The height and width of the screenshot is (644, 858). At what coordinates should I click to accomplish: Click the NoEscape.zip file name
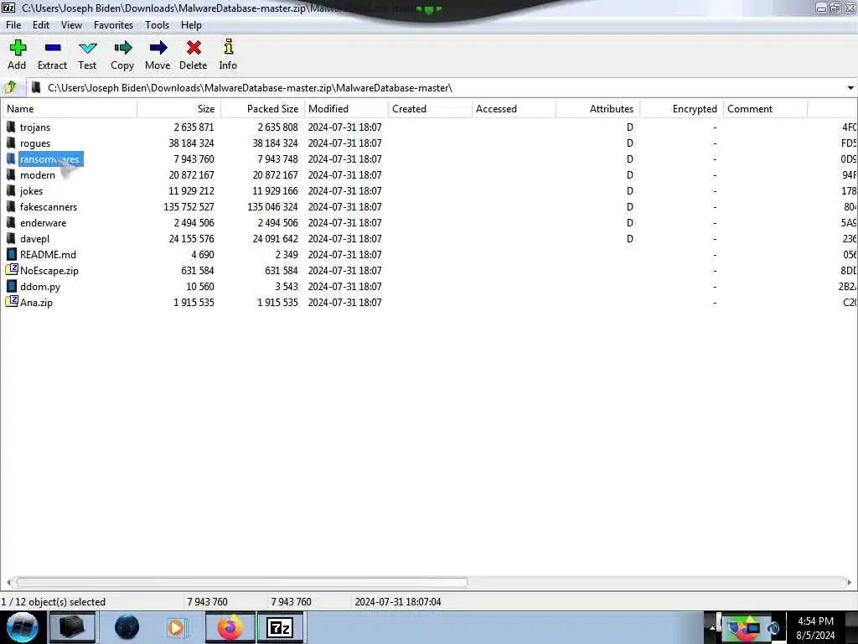[x=49, y=271]
